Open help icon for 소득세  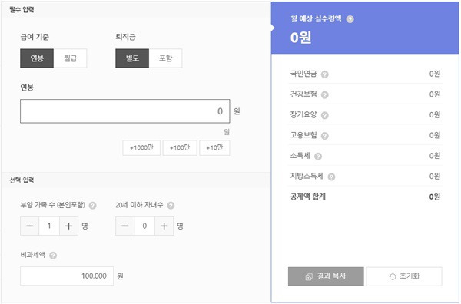coord(318,157)
